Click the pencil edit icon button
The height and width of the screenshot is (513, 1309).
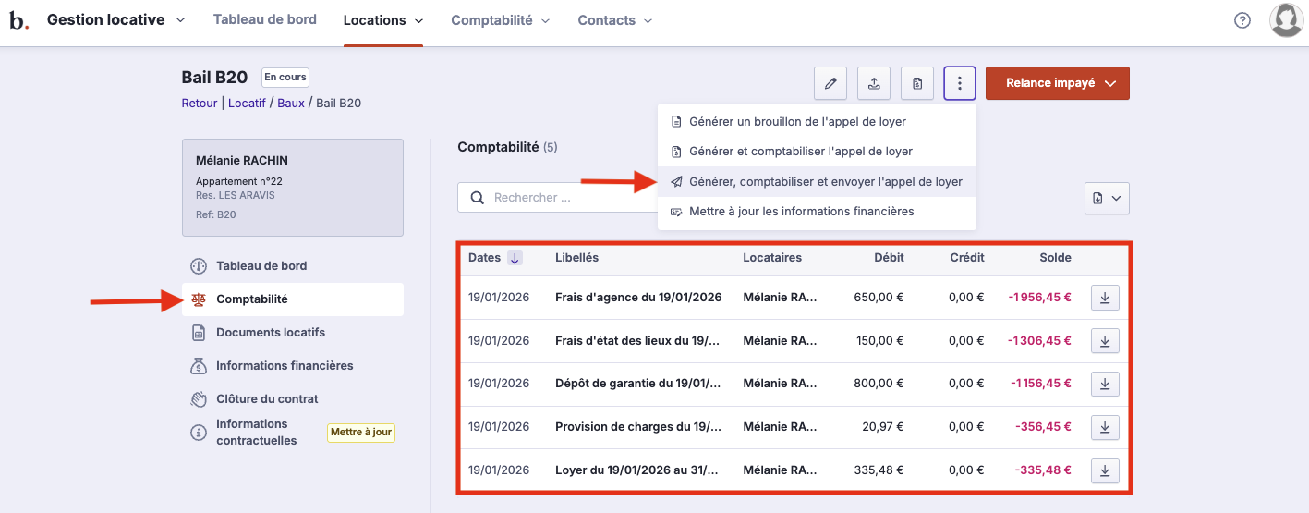click(830, 83)
